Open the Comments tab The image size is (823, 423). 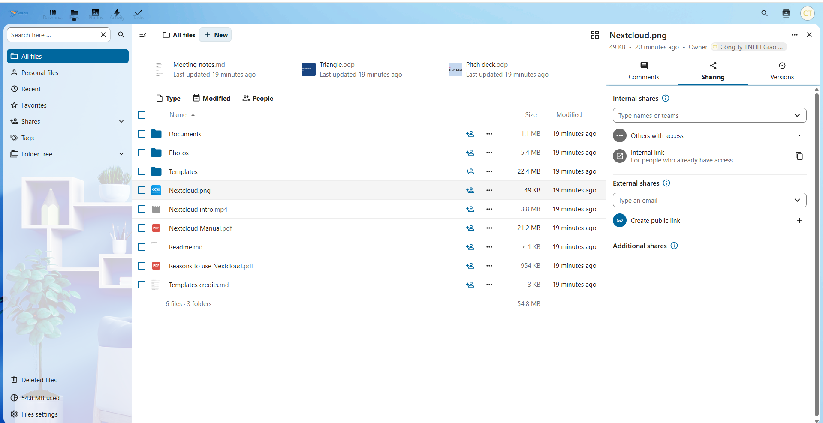tap(643, 71)
